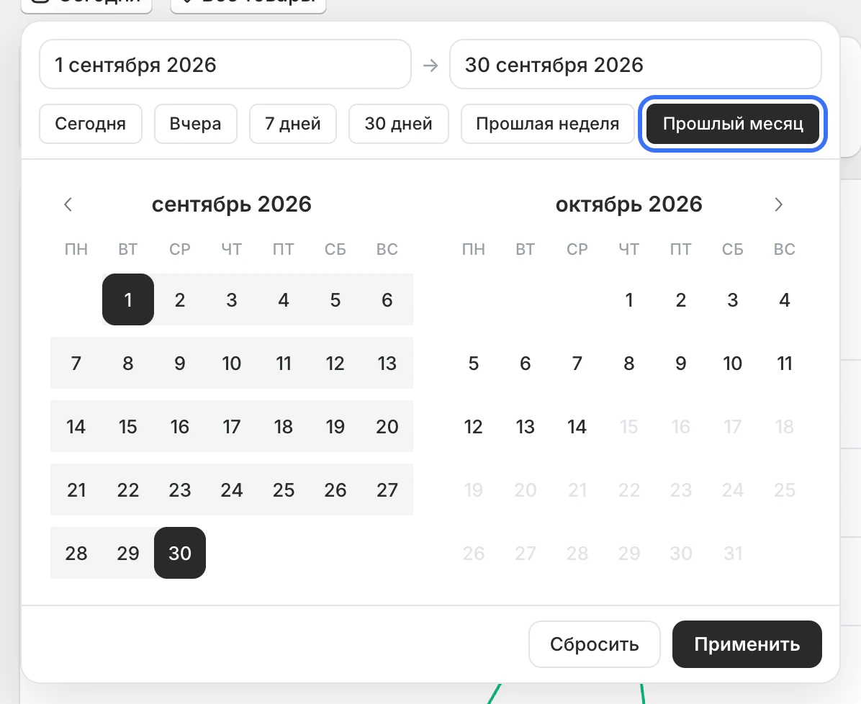Viewport: 861px width, 704px height.
Task: Pick October 7 in the calendar
Action: click(577, 364)
